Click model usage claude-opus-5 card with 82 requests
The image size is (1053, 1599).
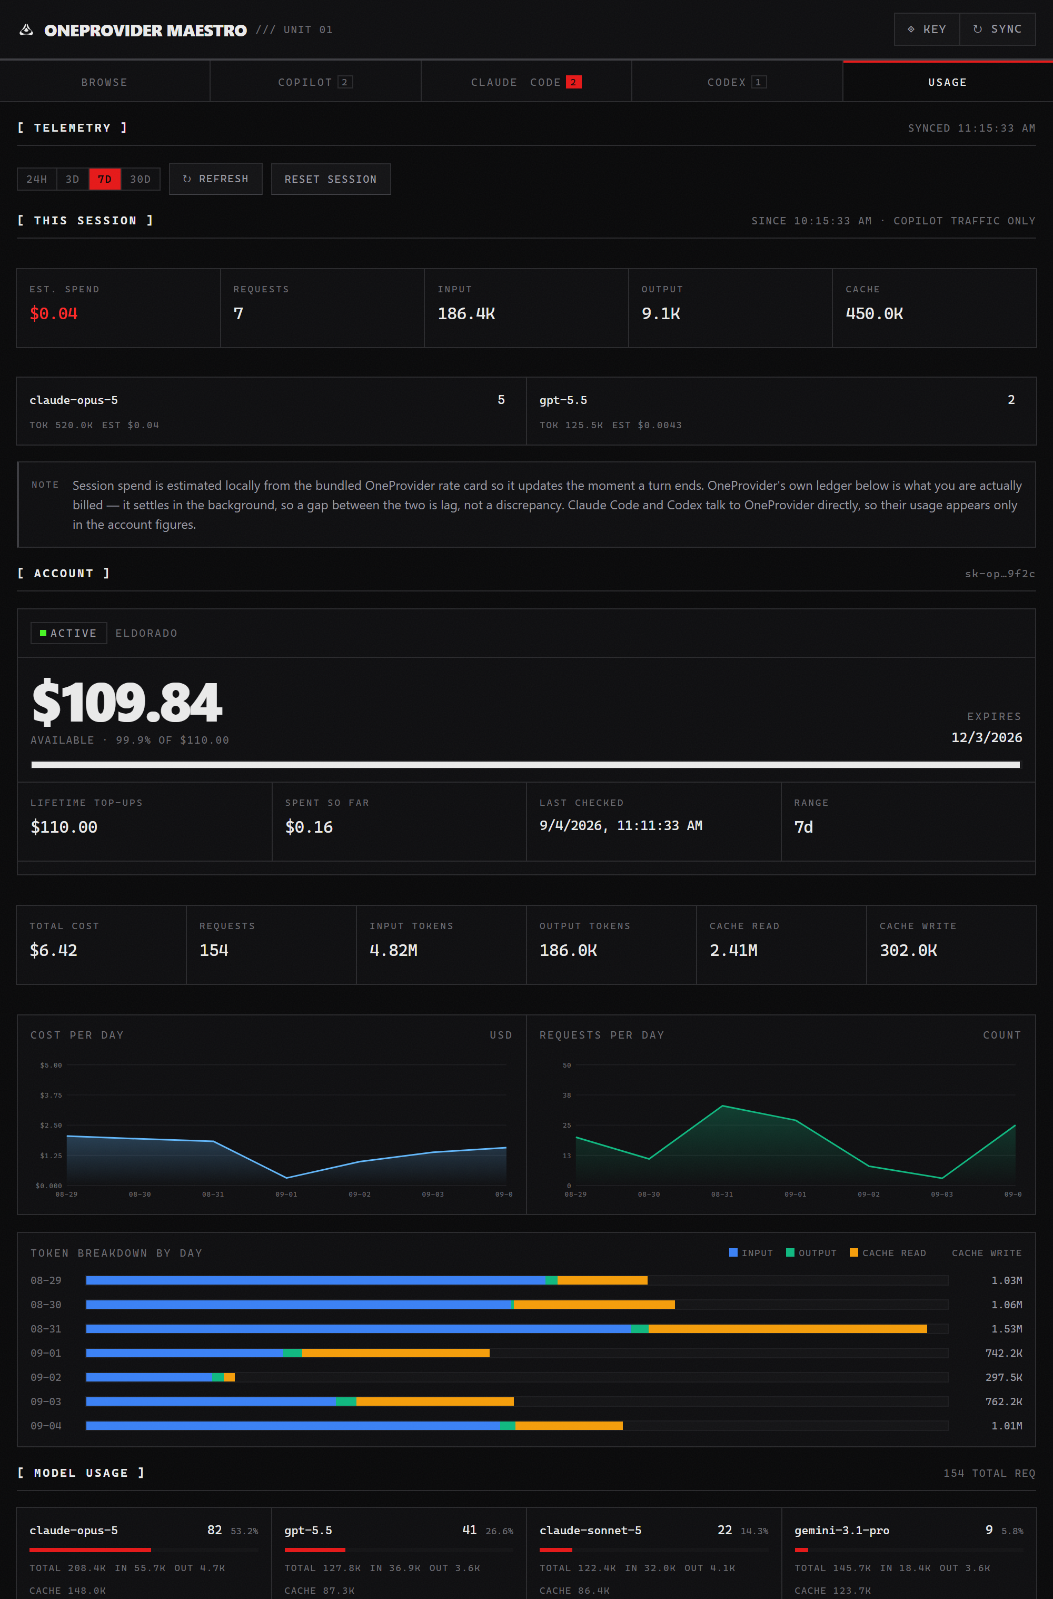(144, 1553)
